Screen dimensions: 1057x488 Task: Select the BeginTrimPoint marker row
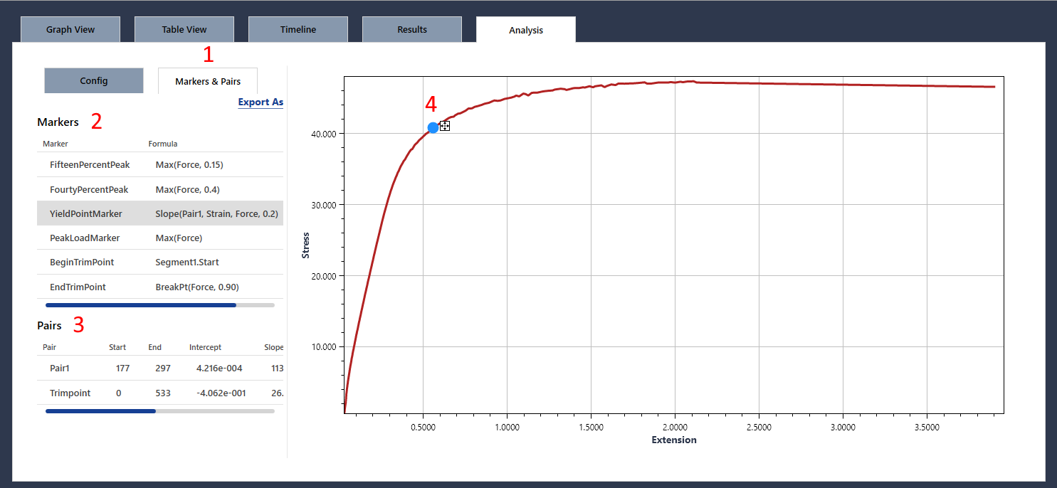[160, 262]
